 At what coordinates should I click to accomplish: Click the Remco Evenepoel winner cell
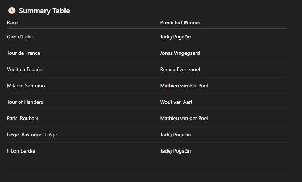pyautogui.click(x=180, y=69)
